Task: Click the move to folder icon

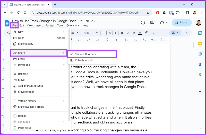Action: (x=87, y=21)
